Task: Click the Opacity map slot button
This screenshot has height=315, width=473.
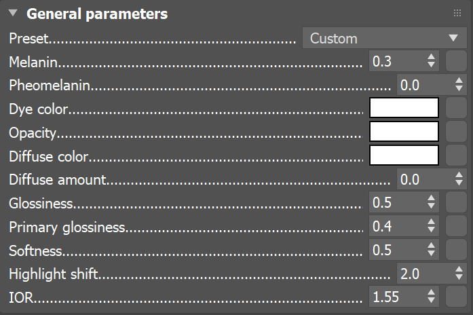Action: click(457, 132)
